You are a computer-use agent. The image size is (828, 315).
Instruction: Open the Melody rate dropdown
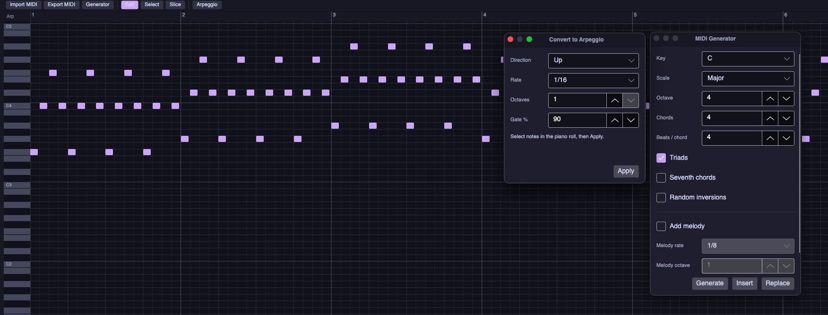point(748,246)
